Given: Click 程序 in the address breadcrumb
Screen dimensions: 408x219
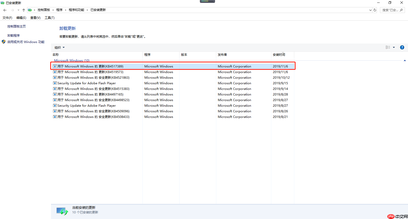Looking at the screenshot, I should 59,10.
